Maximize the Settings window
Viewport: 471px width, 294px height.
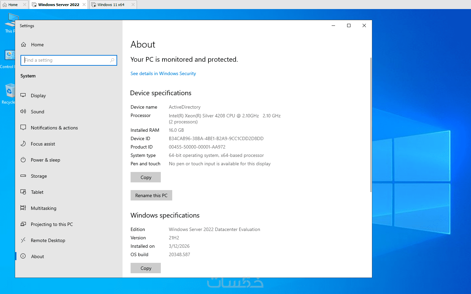tap(349, 25)
